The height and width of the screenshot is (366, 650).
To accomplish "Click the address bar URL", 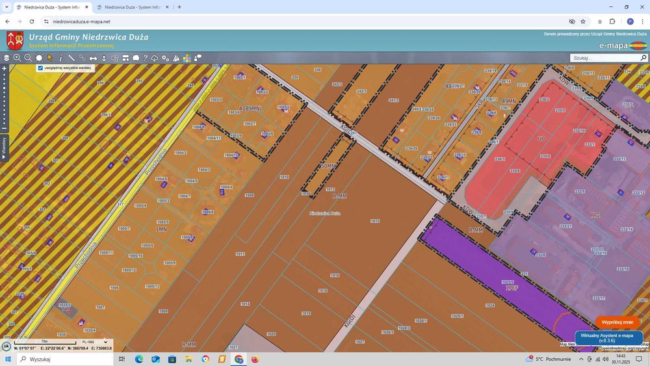I will 82,21.
